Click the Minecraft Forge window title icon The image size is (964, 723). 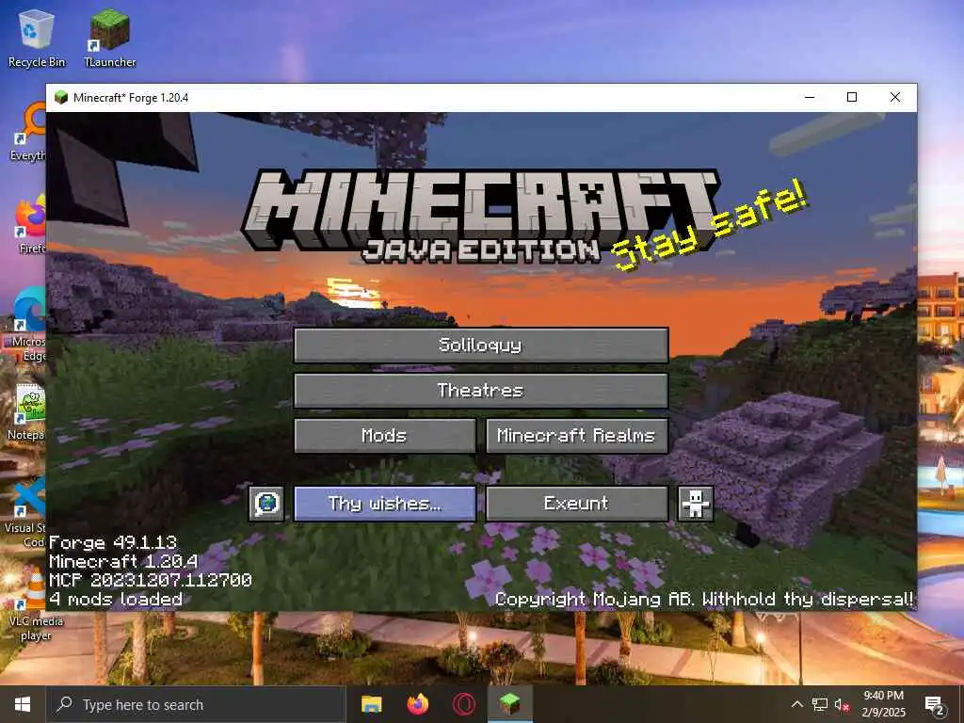[x=61, y=97]
